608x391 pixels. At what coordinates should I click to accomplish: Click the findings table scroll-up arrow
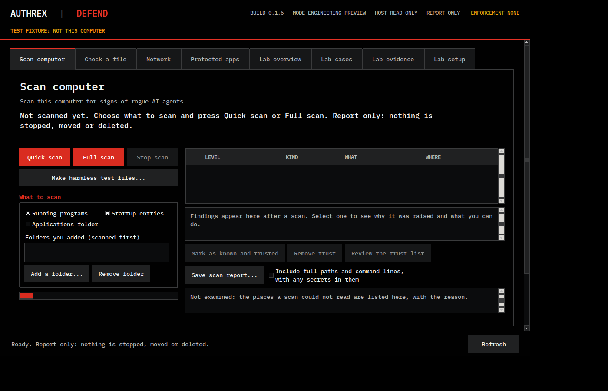pyautogui.click(x=502, y=151)
